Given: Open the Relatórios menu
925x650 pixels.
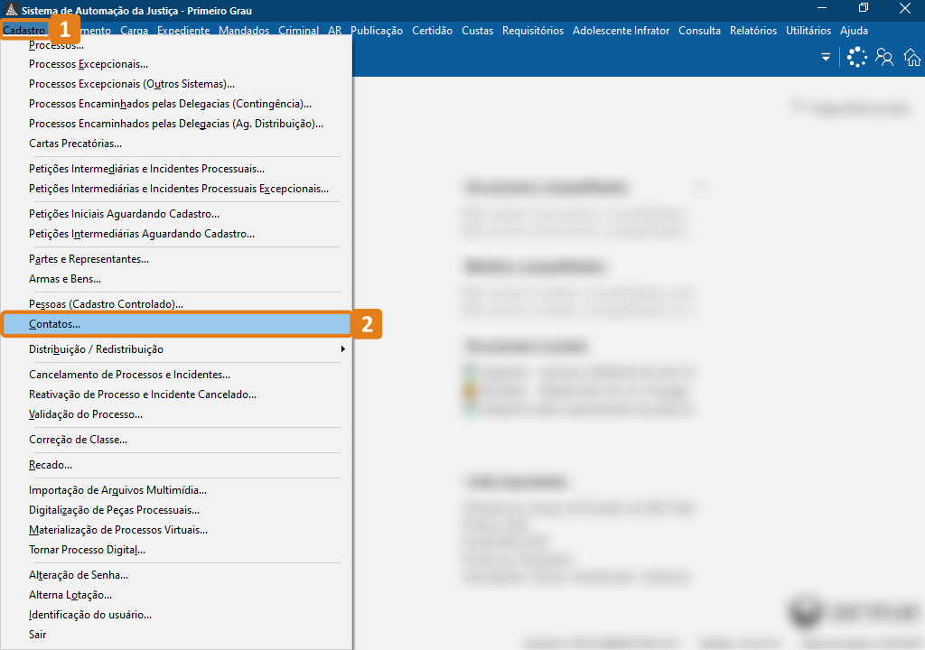Looking at the screenshot, I should pos(752,31).
